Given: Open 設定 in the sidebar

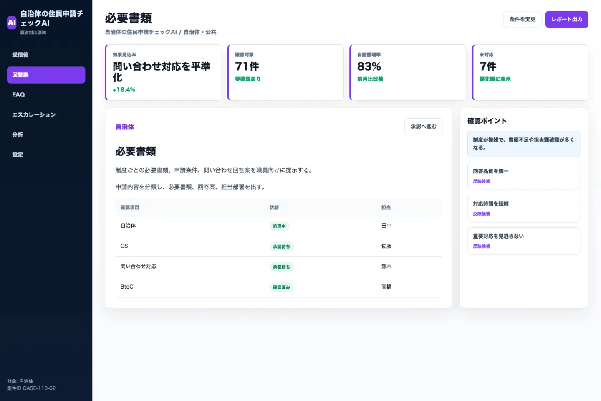Looking at the screenshot, I should (46, 155).
